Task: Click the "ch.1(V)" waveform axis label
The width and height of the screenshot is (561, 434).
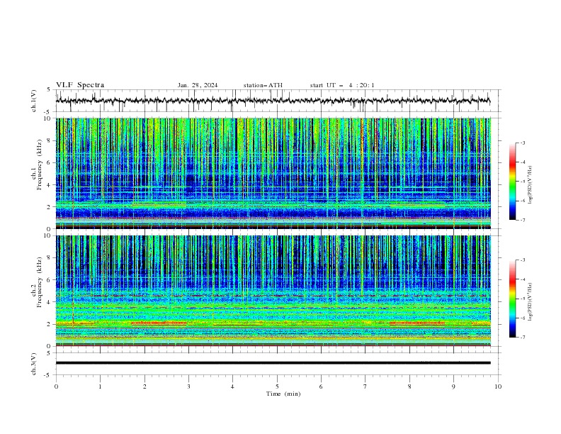Action: (x=34, y=101)
